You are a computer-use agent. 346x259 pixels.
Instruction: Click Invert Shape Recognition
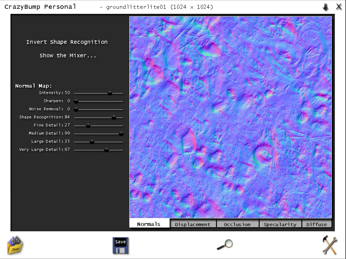point(67,42)
